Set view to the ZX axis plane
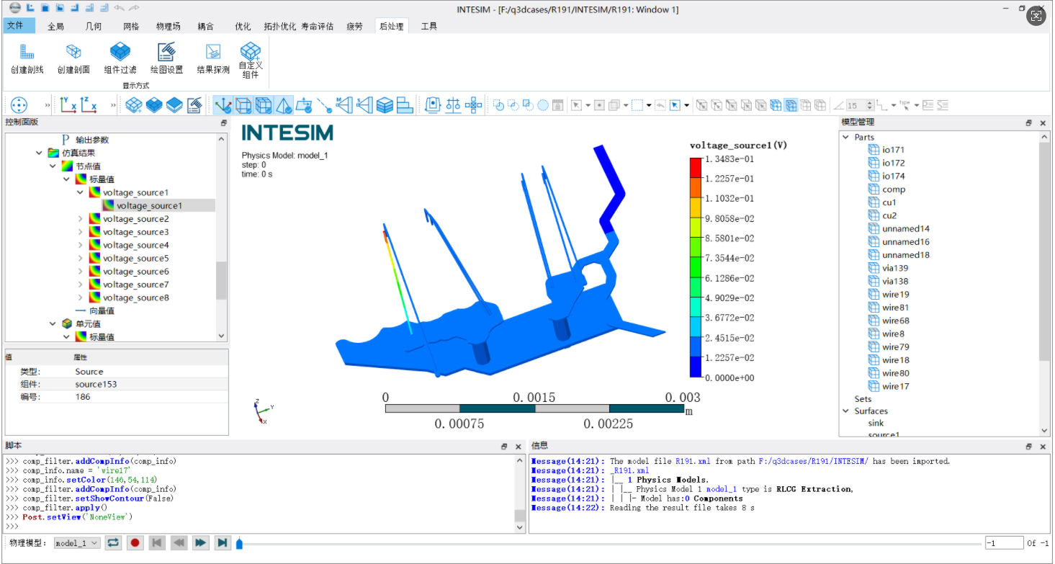Viewport: 1055px width, 564px height. pos(89,105)
